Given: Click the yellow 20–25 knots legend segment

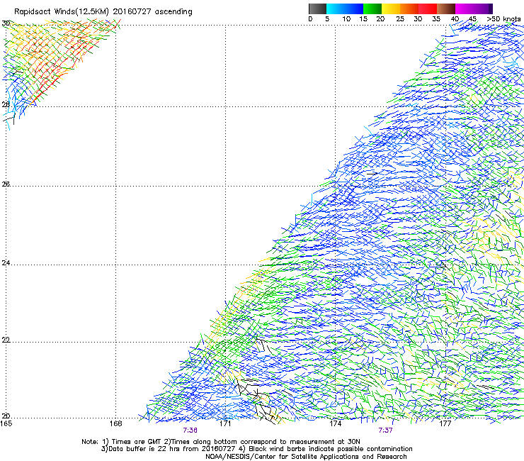Looking at the screenshot, I should coord(391,9).
